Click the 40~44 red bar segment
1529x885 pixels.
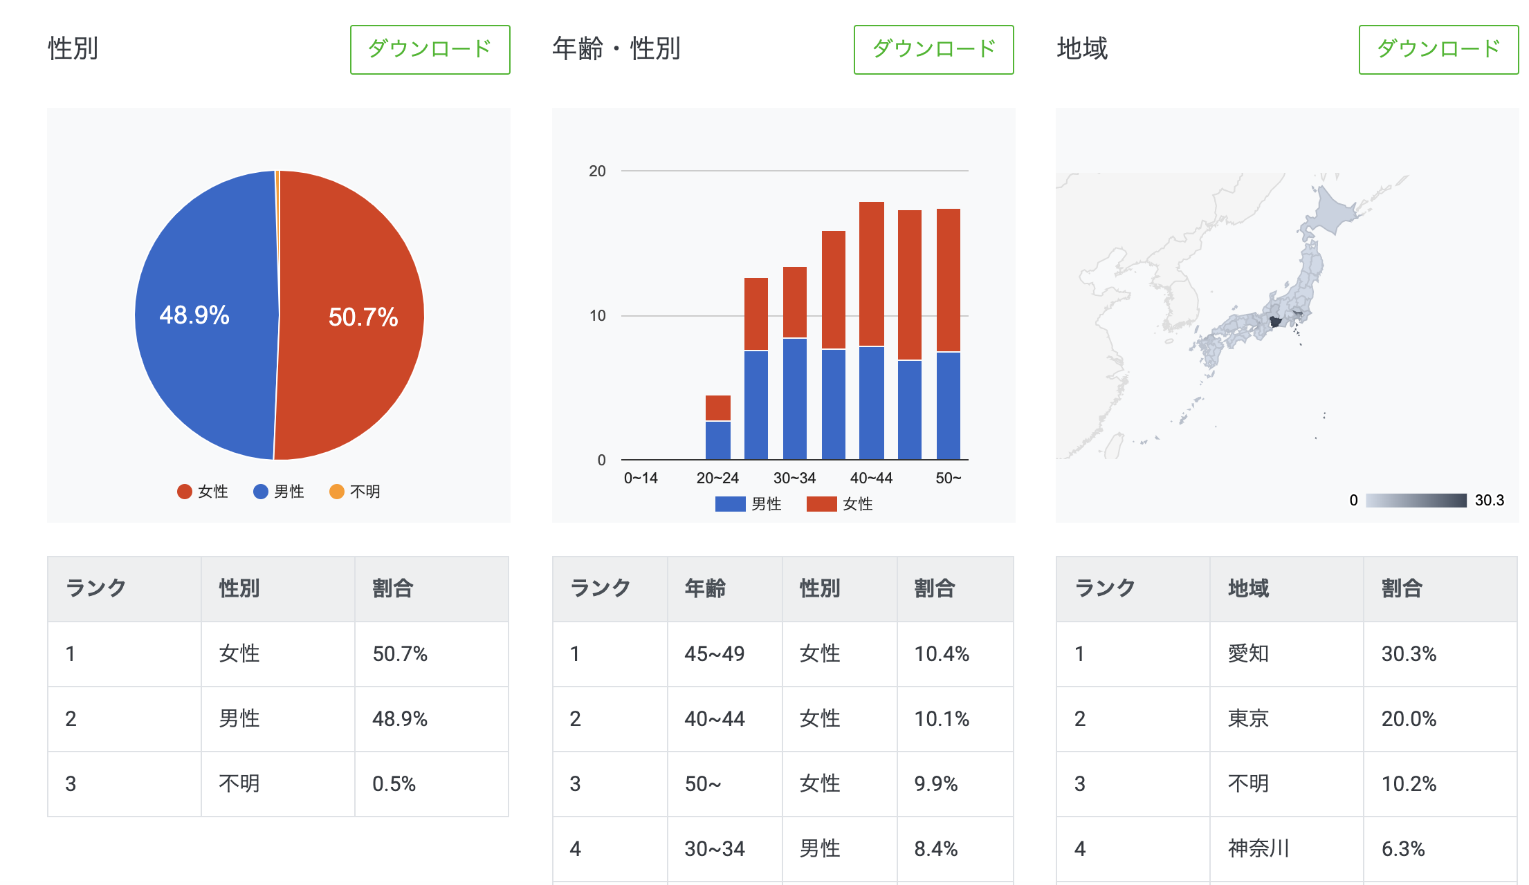click(x=871, y=273)
